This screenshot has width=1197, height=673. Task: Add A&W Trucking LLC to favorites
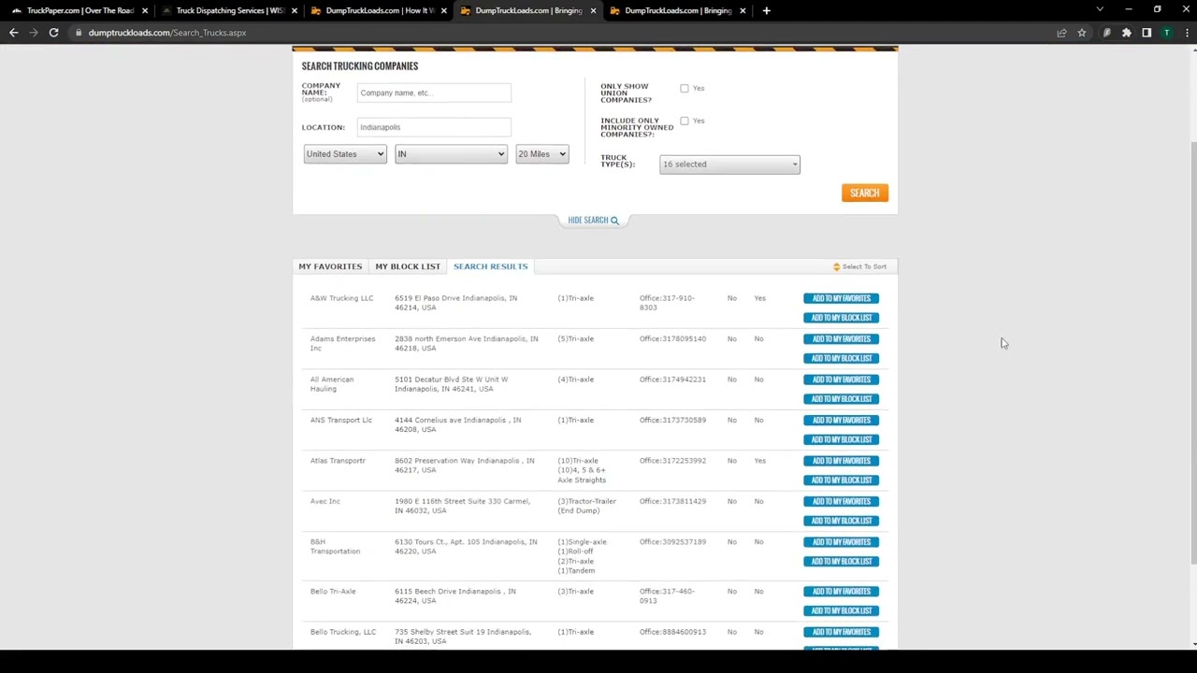[x=841, y=298]
